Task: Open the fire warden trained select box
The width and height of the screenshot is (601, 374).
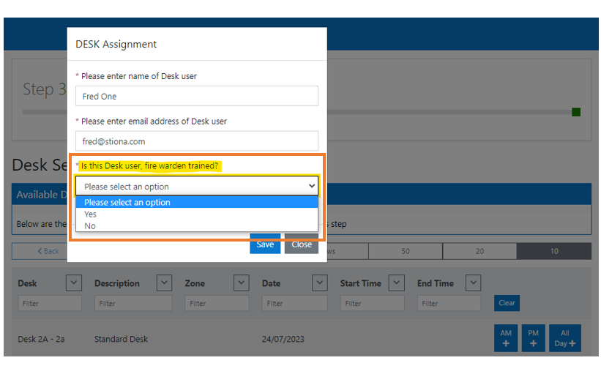Action: (x=196, y=186)
